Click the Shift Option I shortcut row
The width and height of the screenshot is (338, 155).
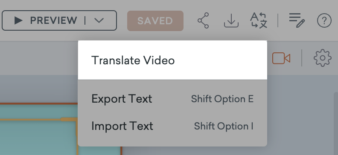click(224, 126)
